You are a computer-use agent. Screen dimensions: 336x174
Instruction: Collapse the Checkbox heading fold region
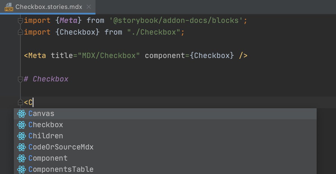[x=20, y=79]
